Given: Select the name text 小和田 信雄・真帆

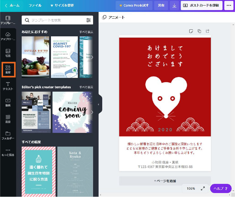Looking at the screenshot, I should 165,162.
